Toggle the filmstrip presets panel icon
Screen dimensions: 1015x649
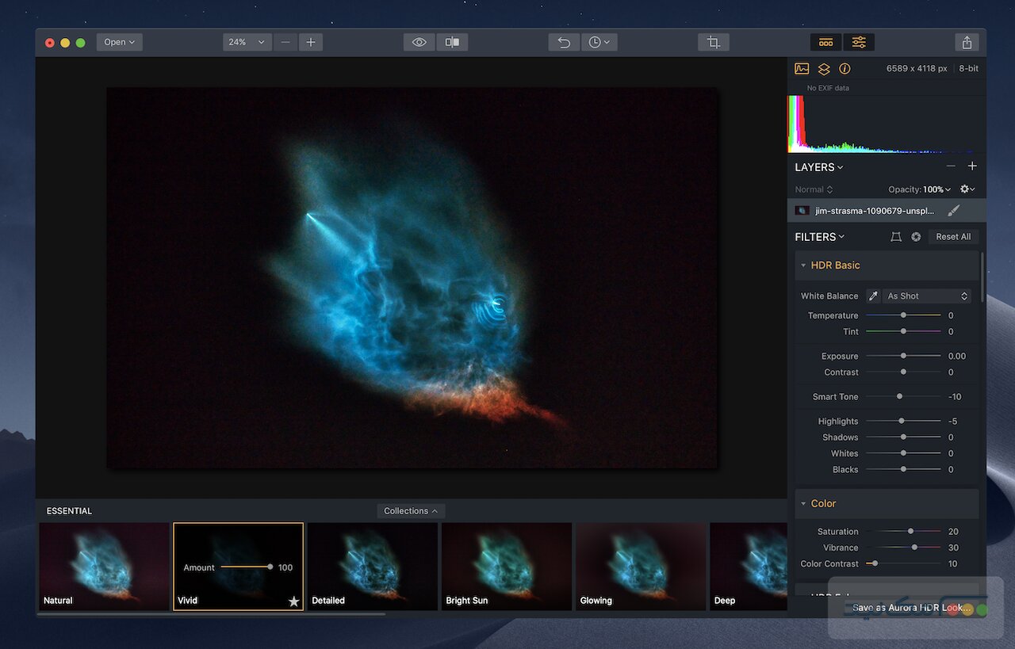(825, 41)
